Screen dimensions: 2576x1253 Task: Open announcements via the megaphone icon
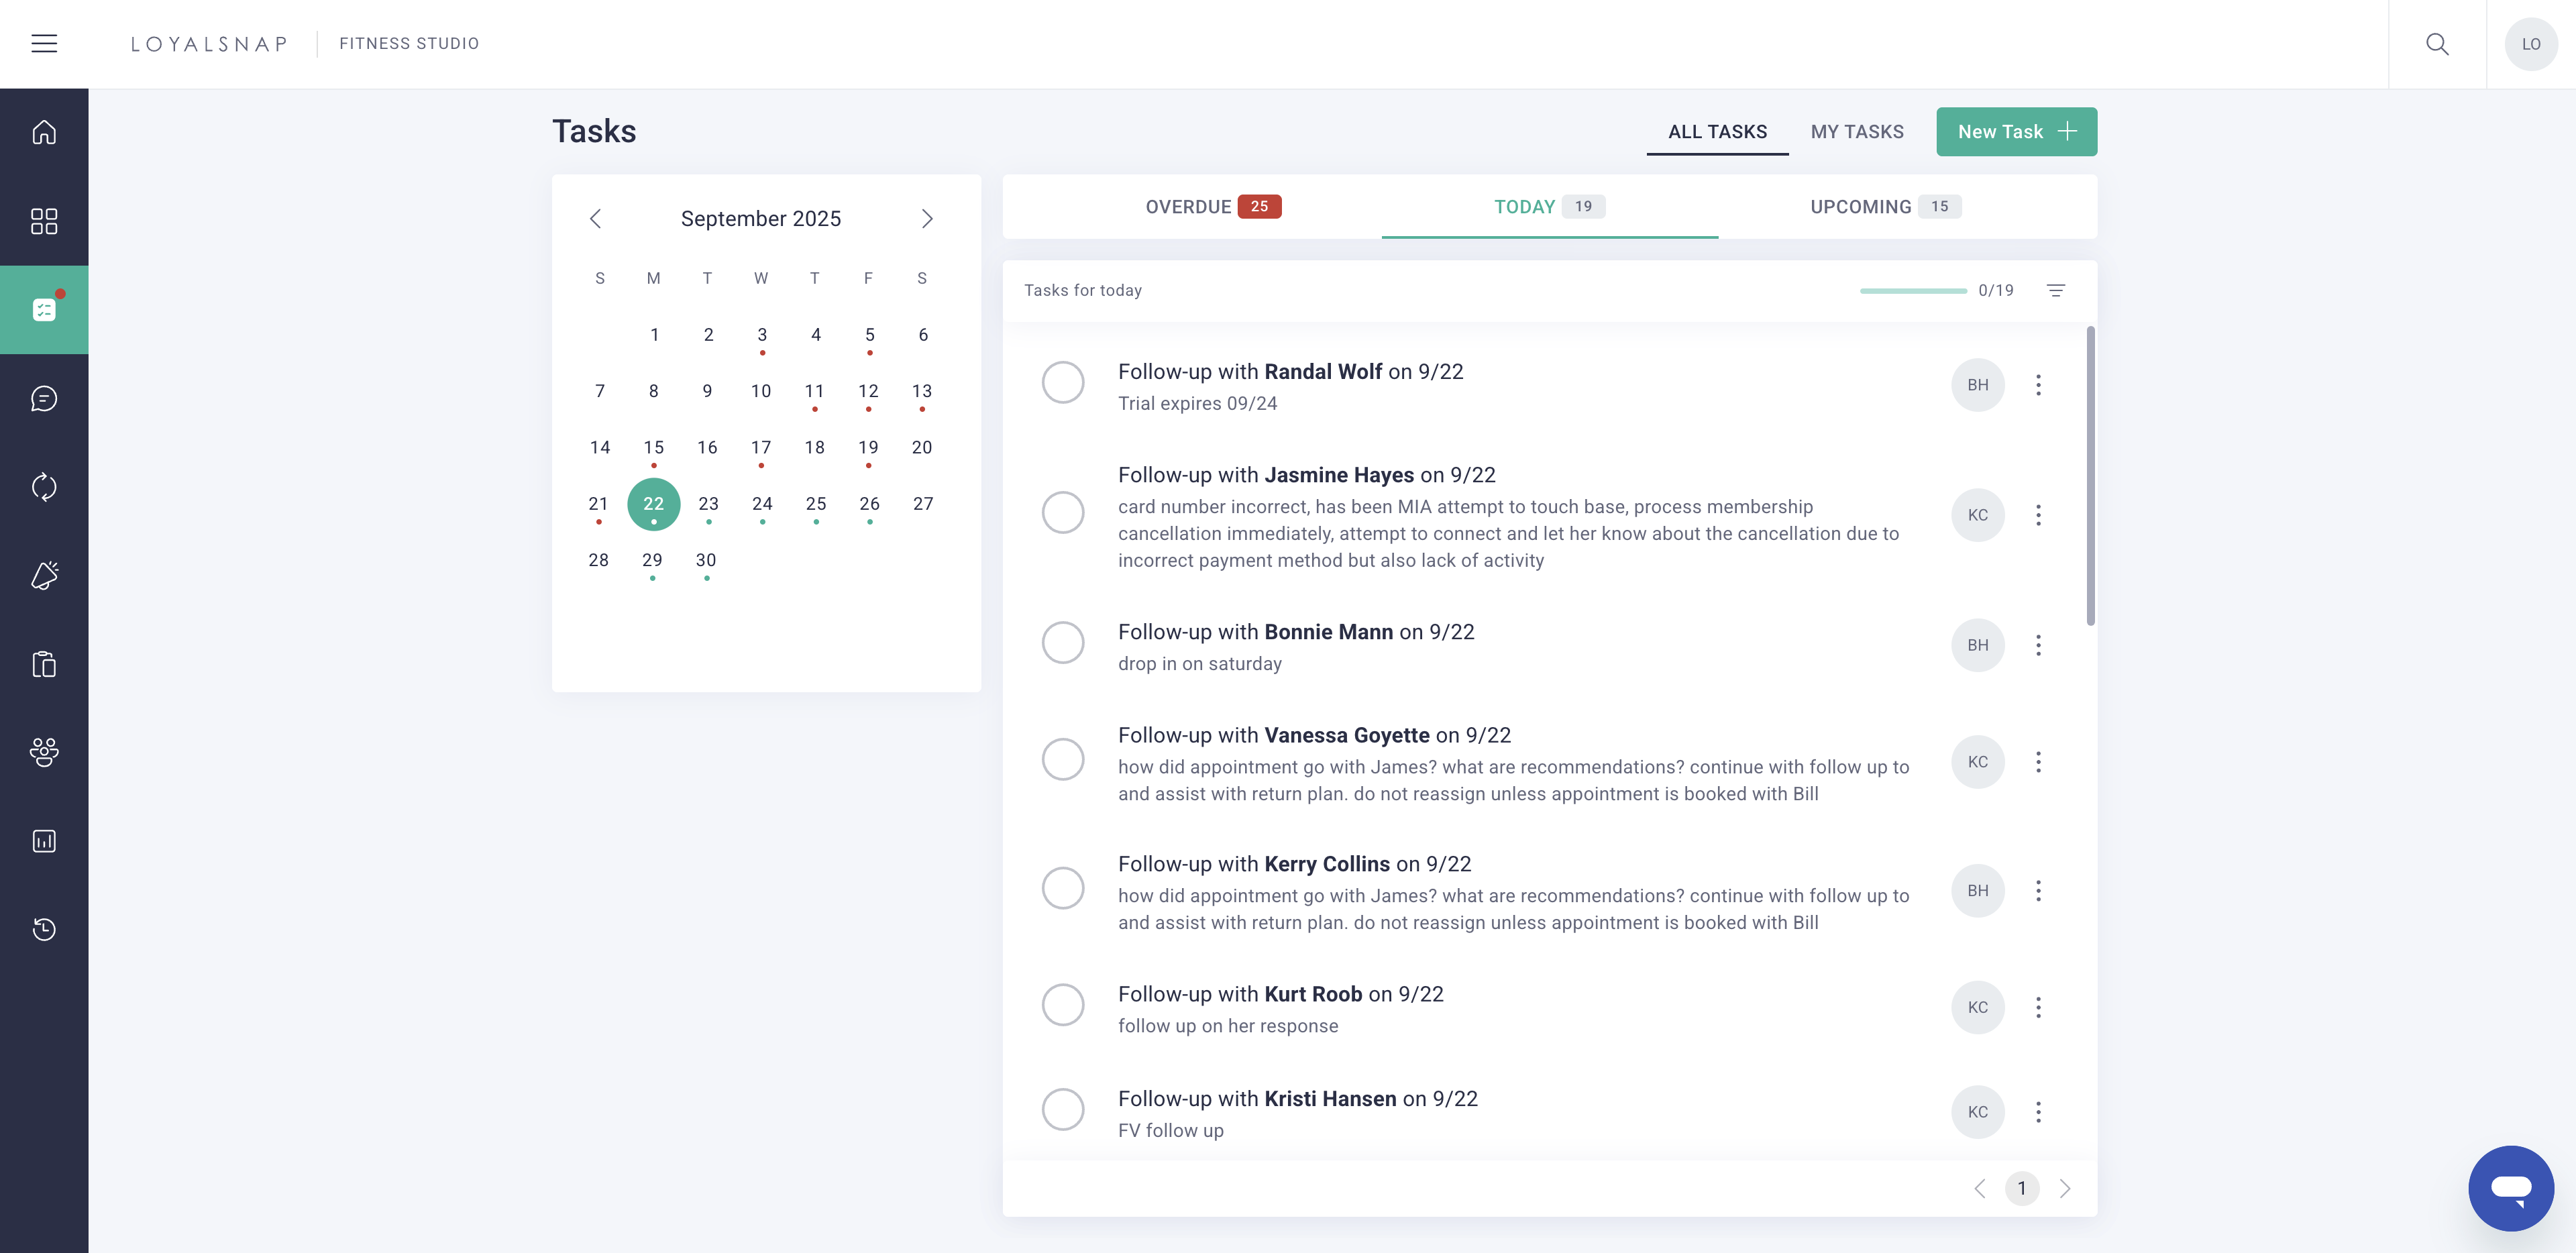click(x=44, y=575)
